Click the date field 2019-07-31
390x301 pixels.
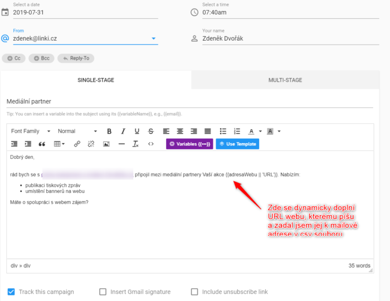[86, 12]
